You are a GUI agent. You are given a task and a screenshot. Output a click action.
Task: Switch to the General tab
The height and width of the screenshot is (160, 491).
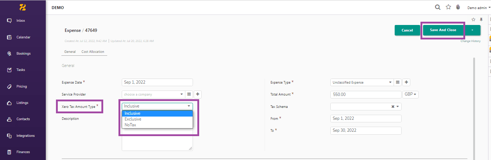click(x=70, y=52)
